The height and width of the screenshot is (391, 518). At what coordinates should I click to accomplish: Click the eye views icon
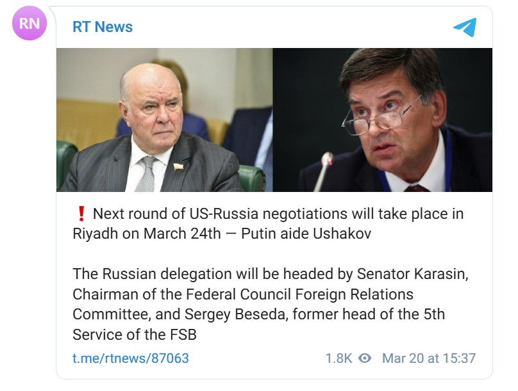(365, 358)
